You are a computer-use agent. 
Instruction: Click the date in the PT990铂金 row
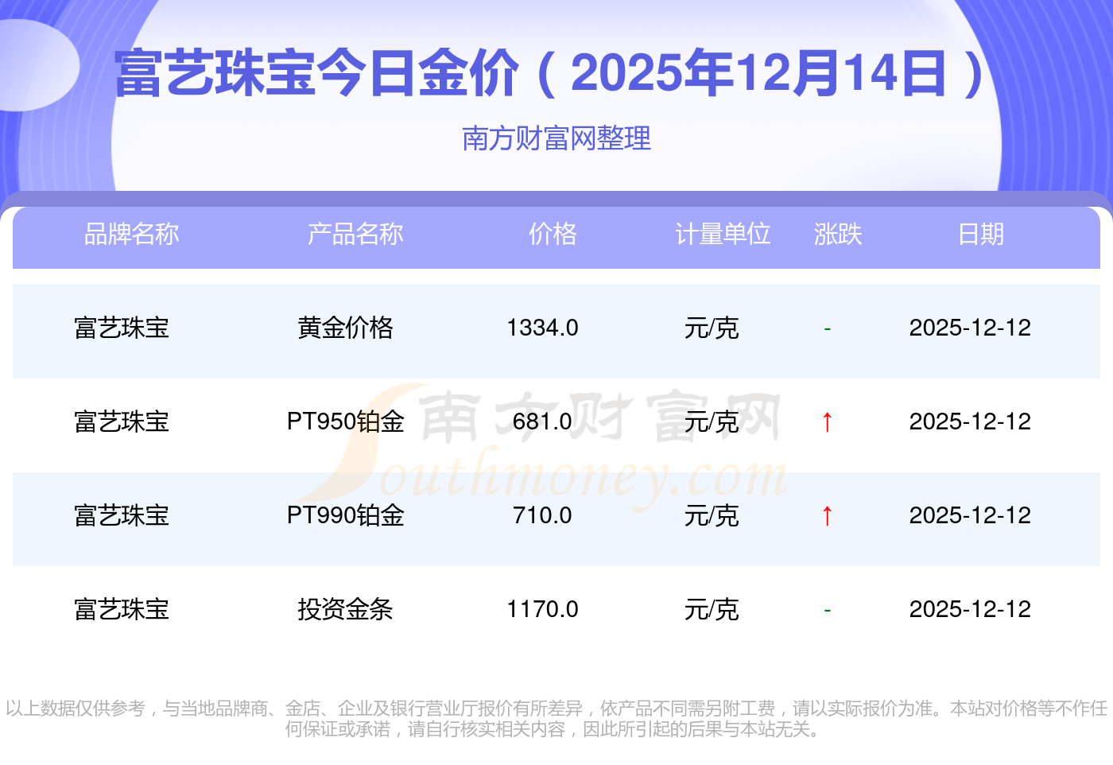[970, 515]
